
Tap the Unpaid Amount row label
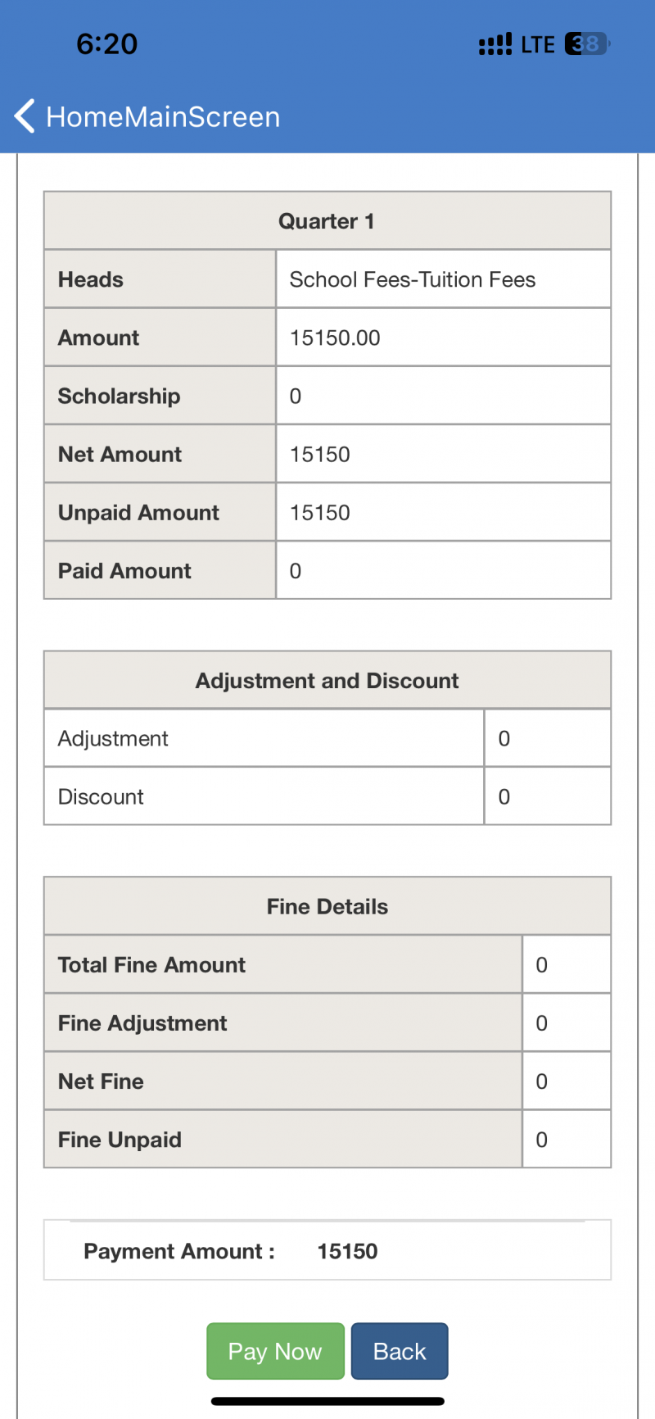[139, 513]
